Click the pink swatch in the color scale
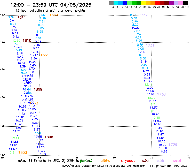The width and height of the screenshot is (191, 168). click(180, 3)
